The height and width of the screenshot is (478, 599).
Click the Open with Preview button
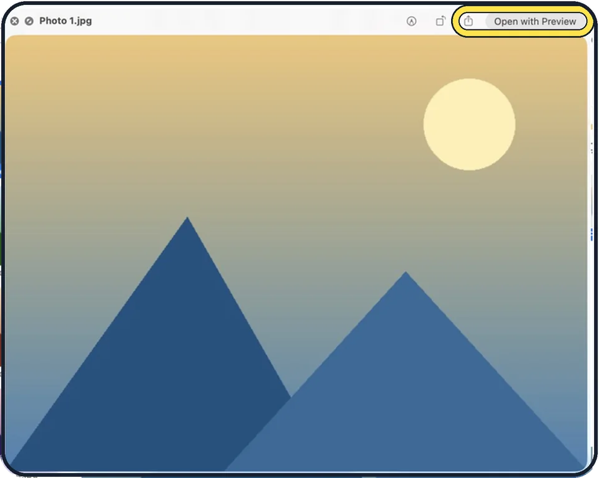click(x=535, y=21)
